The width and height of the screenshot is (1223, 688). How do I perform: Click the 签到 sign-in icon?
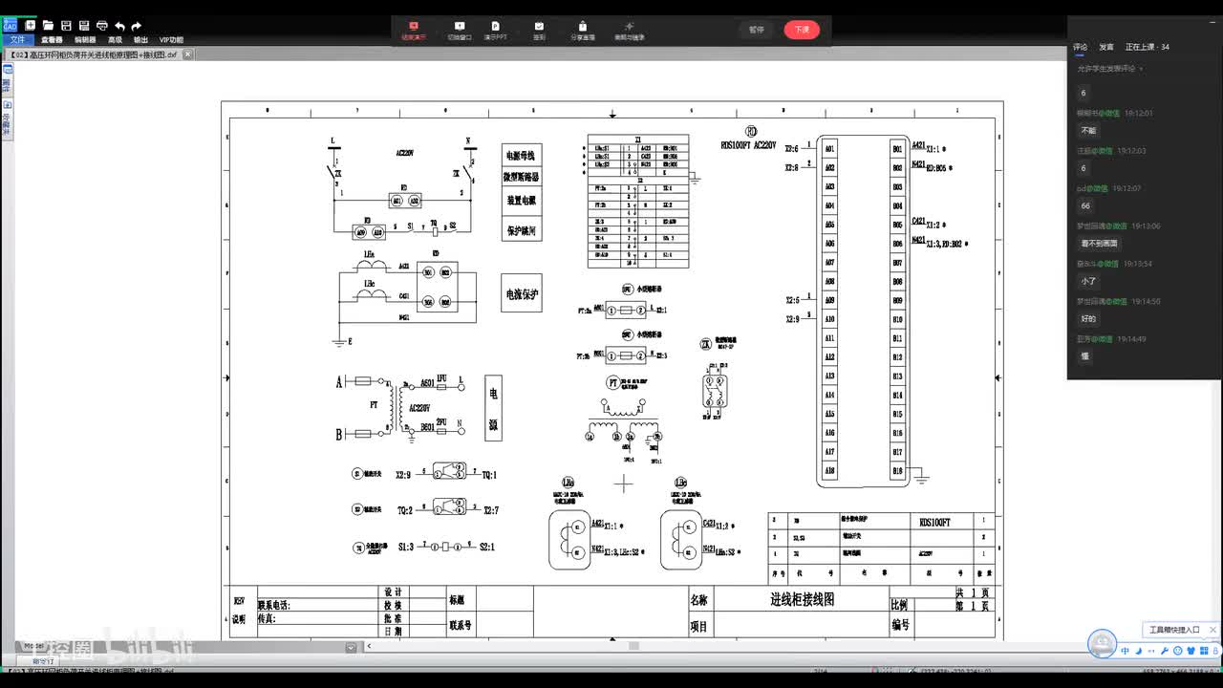pos(539,31)
